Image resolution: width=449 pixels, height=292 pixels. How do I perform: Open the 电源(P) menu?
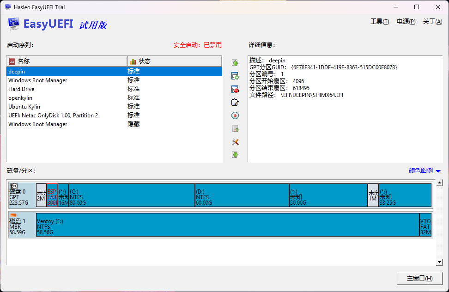tap(406, 21)
